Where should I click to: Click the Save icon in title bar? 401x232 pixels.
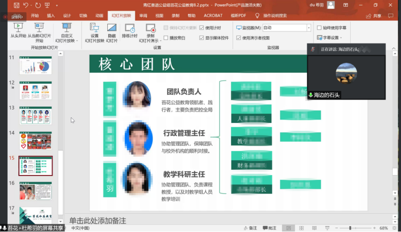coord(17,5)
